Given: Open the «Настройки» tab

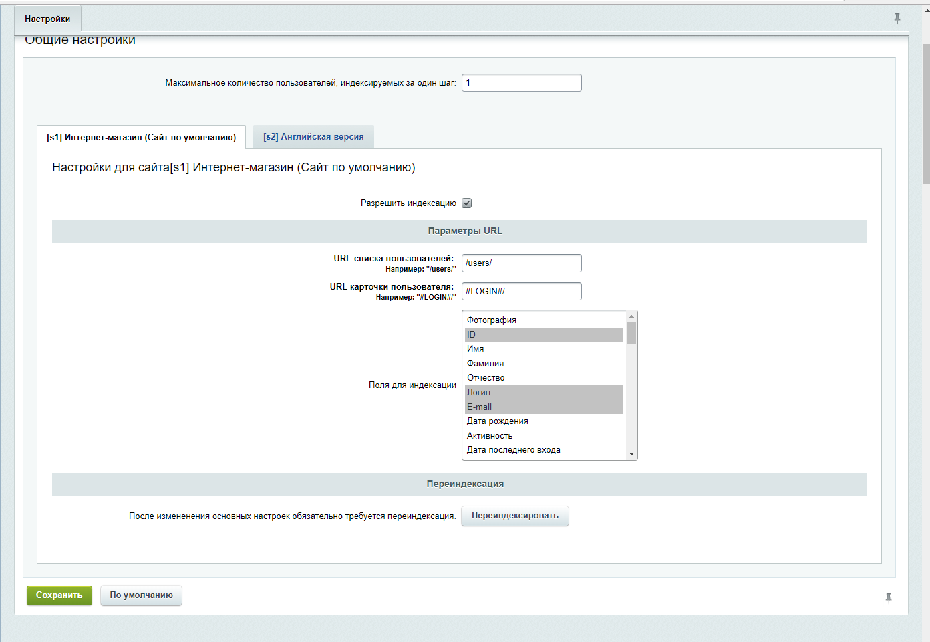Looking at the screenshot, I should click(47, 19).
